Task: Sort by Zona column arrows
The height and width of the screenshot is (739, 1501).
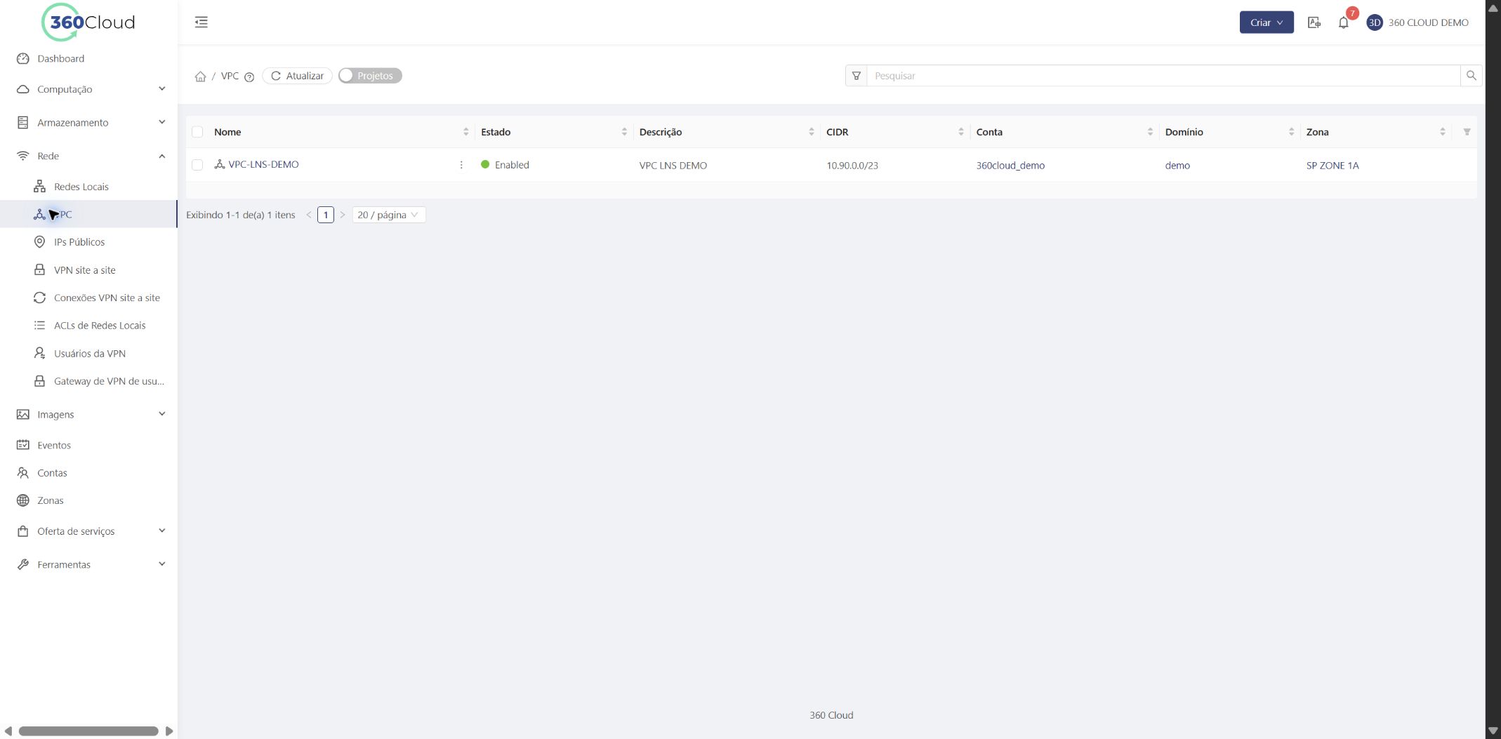Action: 1442,132
